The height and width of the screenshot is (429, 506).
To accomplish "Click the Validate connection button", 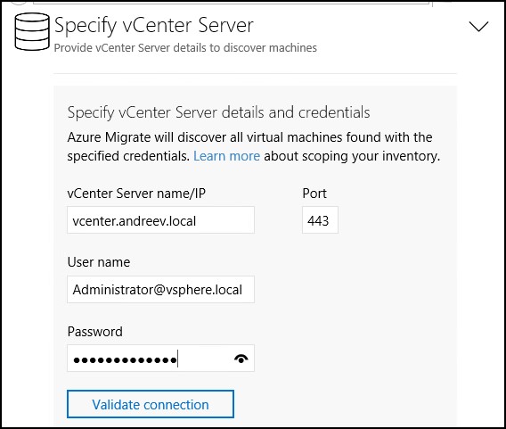I will pyautogui.click(x=151, y=404).
